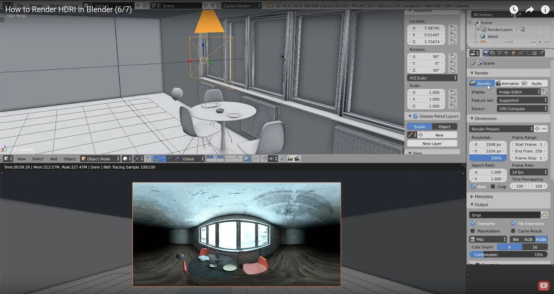Open the Select menu in 3D viewport header
Screen dimensions: 554x294
(x=38, y=159)
